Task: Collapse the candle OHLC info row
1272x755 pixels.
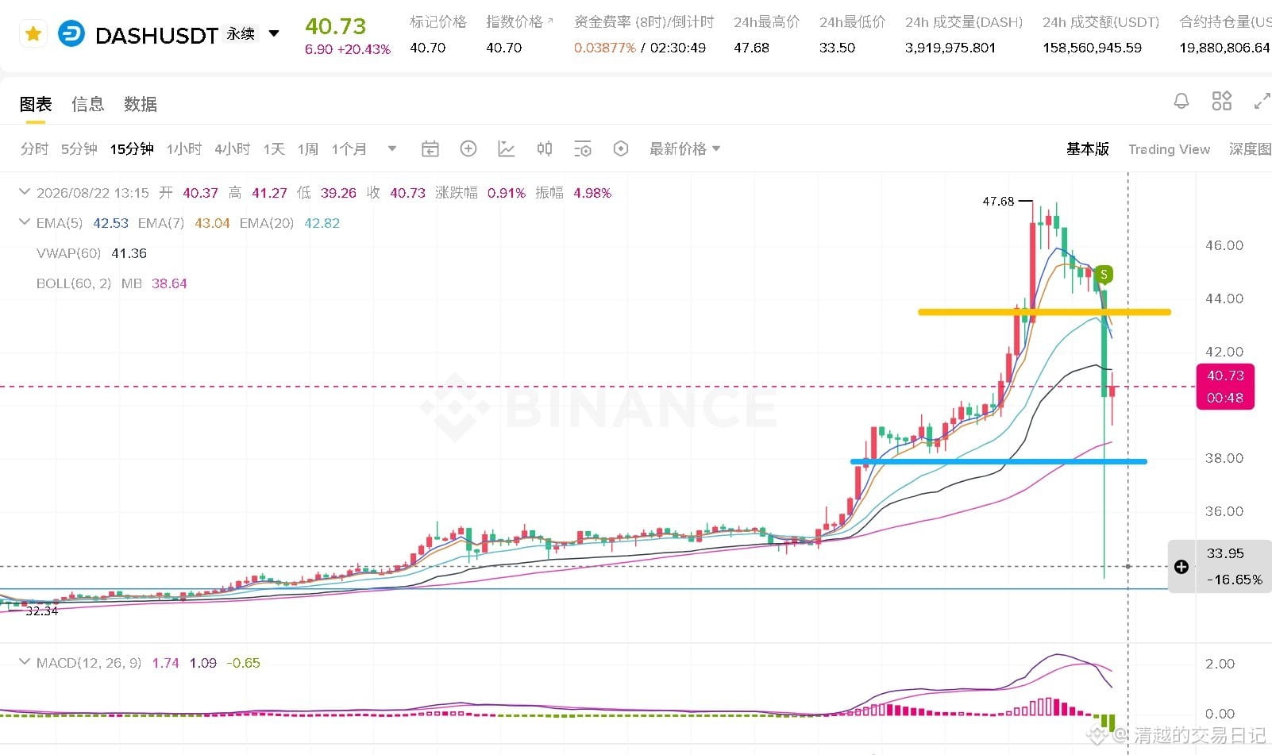Action: (x=25, y=192)
